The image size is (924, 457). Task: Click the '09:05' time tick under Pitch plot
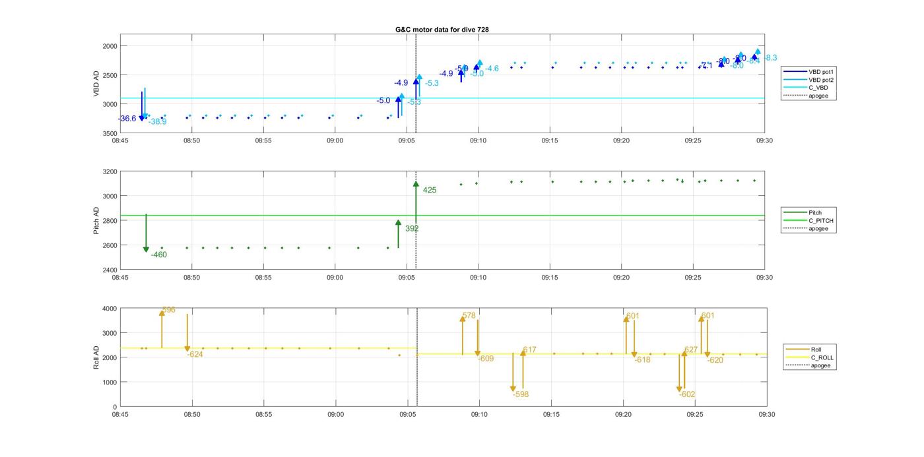(407, 278)
